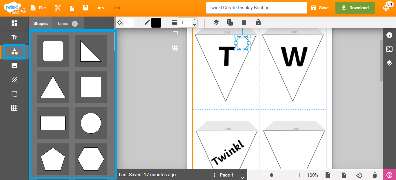
Task: Adjust the zoom slider handle
Action: (272, 175)
